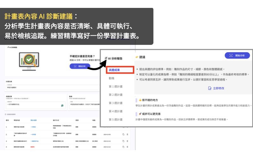Click the copy icon in table row 4
Image resolution: width=253 pixels, height=158 pixels.
(123, 147)
